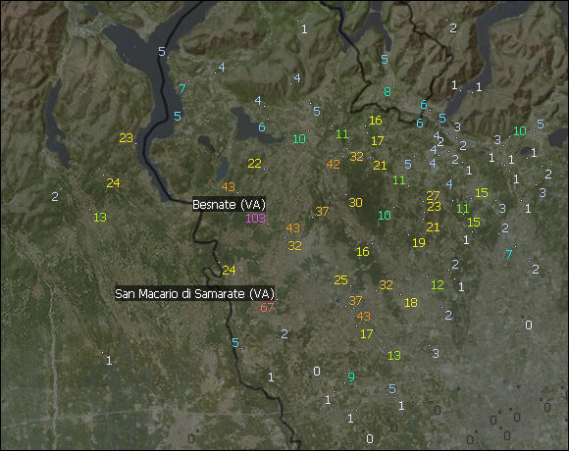Click the yellow 22 station reading
This screenshot has width=569, height=451.
point(254,164)
